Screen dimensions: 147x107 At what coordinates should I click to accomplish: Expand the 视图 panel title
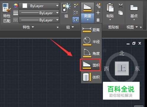coord(132,27)
